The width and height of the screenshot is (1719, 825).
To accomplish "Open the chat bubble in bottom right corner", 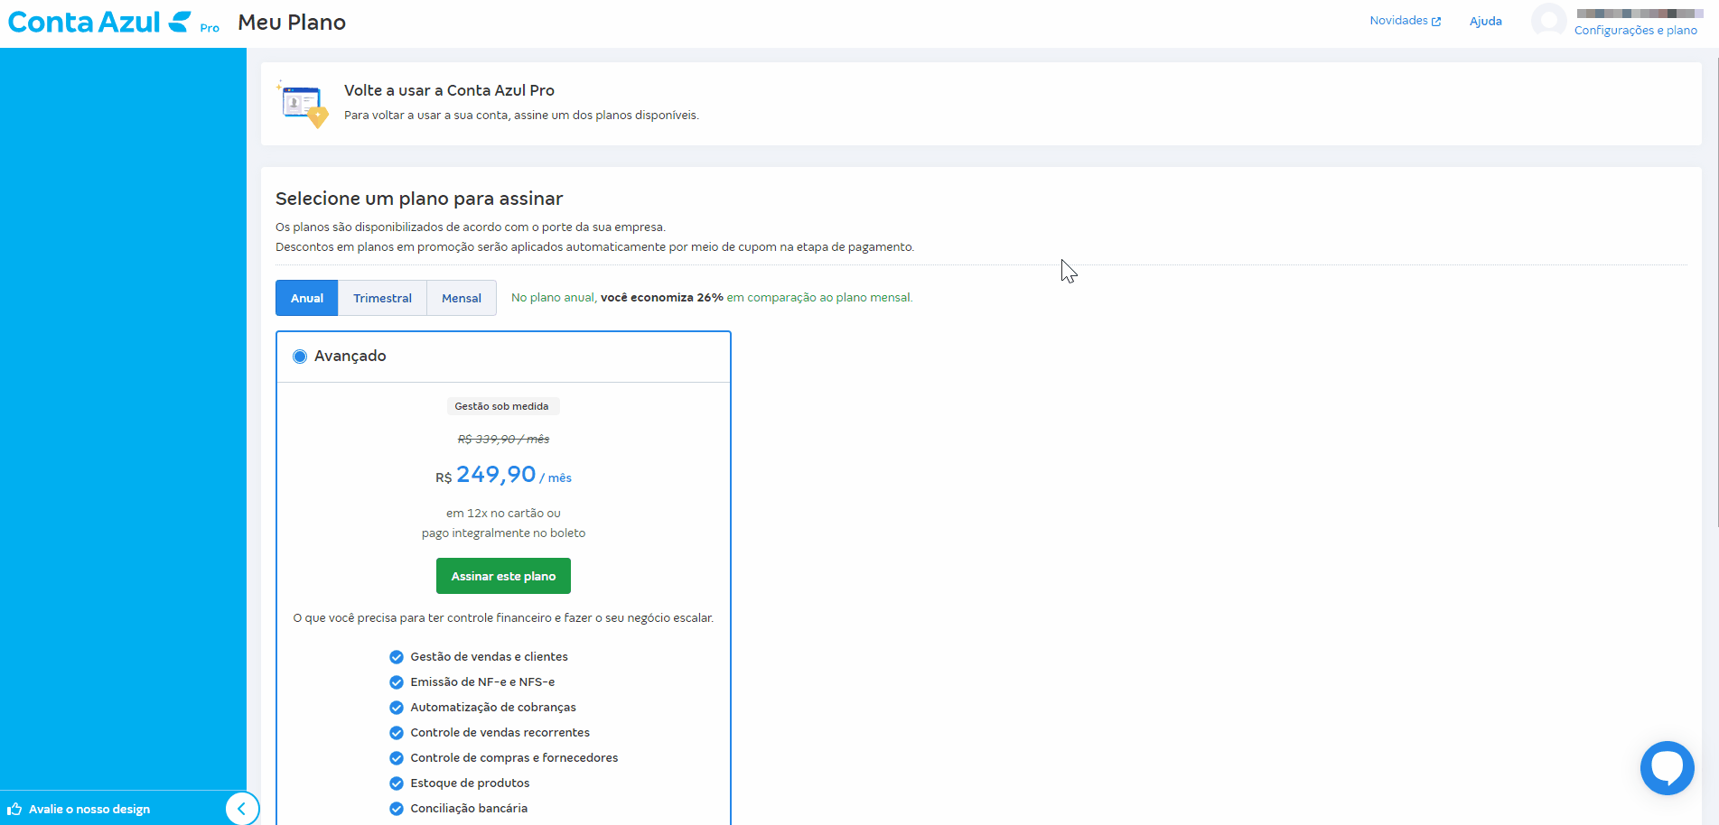I will point(1667,767).
